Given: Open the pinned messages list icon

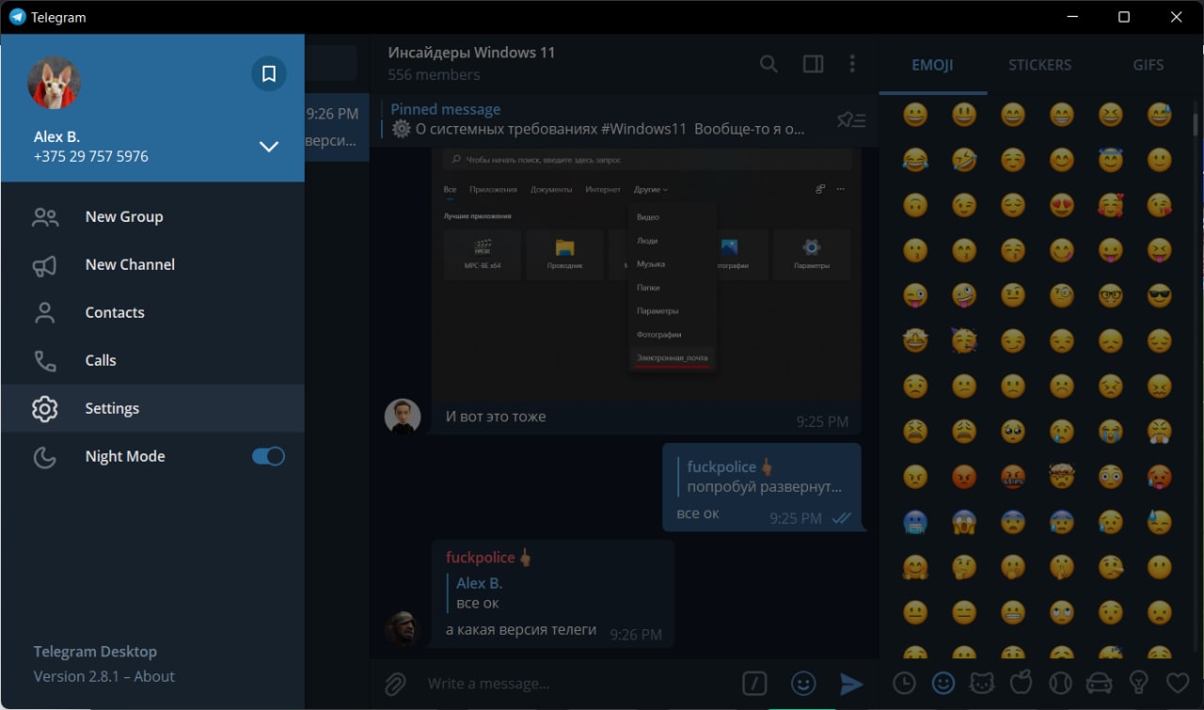Looking at the screenshot, I should pyautogui.click(x=851, y=119).
